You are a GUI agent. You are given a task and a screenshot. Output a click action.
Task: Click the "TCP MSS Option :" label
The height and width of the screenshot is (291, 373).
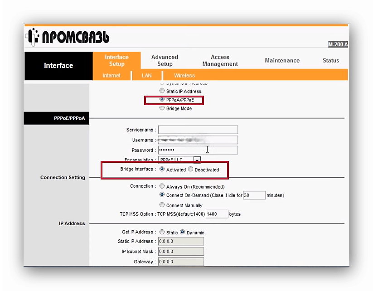point(138,214)
